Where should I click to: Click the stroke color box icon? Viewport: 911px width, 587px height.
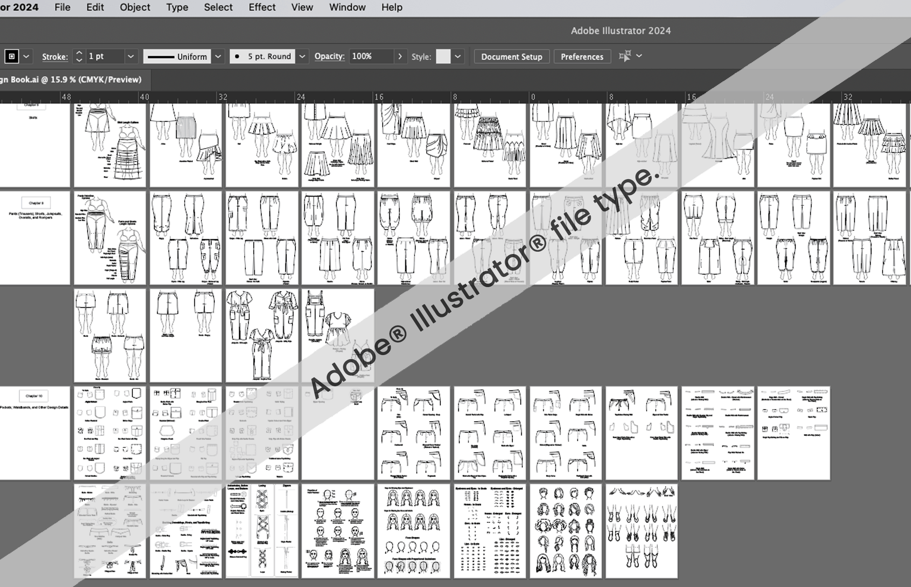tap(12, 56)
